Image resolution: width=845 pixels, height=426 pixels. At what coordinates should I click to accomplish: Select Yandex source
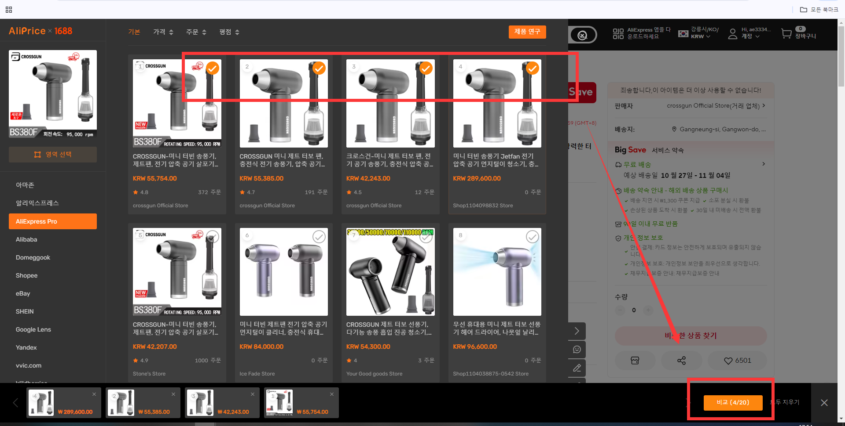point(26,347)
